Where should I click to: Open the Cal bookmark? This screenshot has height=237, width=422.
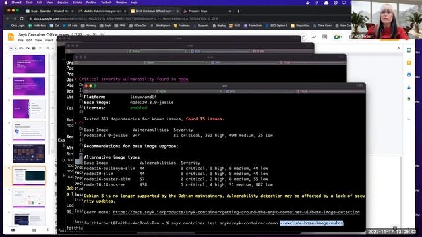coord(55,26)
